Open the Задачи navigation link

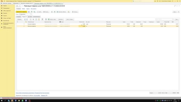coord(28,9)
